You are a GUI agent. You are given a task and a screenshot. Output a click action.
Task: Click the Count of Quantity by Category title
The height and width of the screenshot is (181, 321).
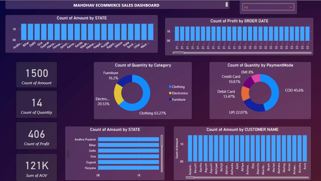(x=143, y=65)
